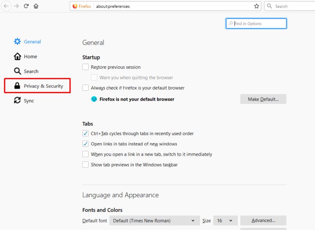Click the Fonts and Colors heading
315x230 pixels.
pos(102,210)
